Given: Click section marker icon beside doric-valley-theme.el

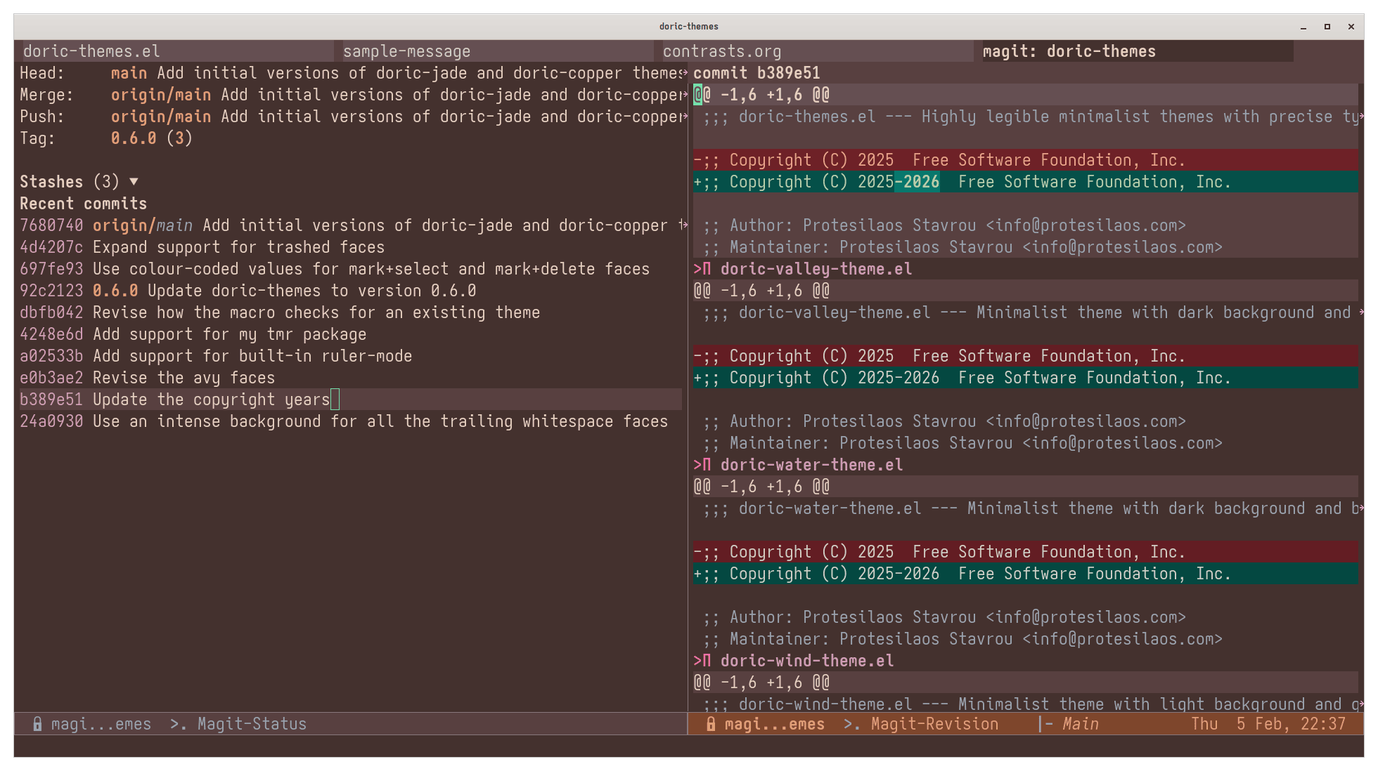Looking at the screenshot, I should [702, 269].
